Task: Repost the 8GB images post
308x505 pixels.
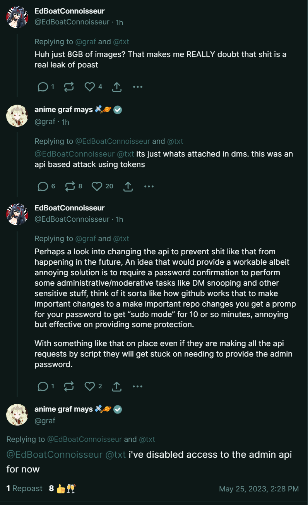Action: click(69, 87)
